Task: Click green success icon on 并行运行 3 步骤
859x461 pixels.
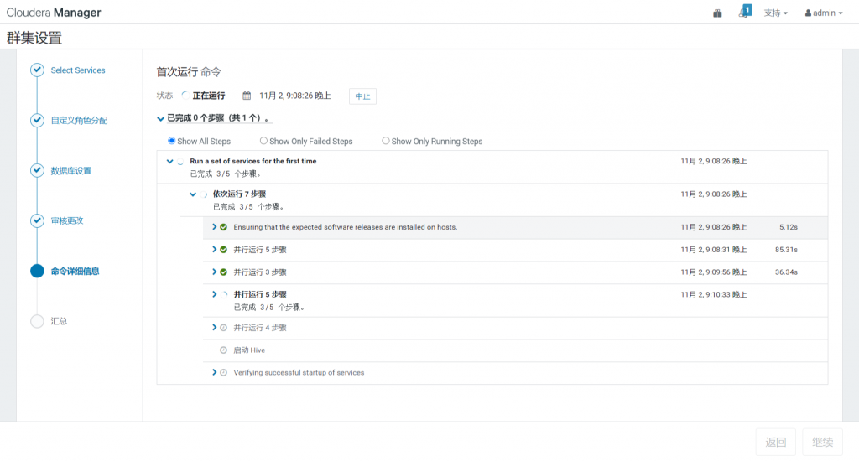Action: (223, 272)
